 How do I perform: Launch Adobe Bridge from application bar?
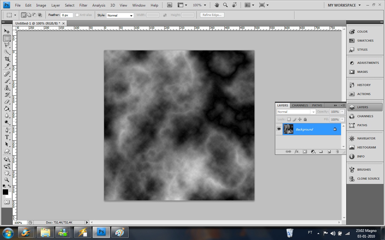pos(170,5)
